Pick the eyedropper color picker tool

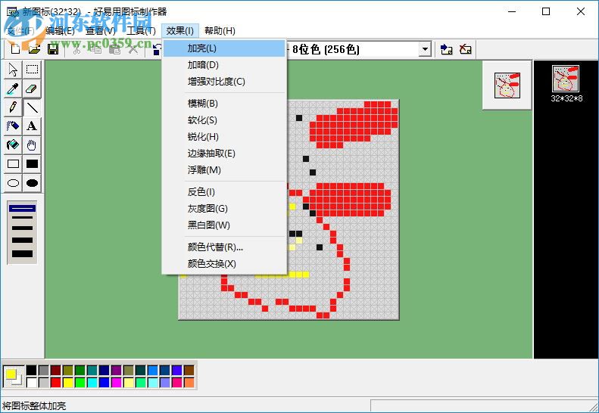[13, 88]
